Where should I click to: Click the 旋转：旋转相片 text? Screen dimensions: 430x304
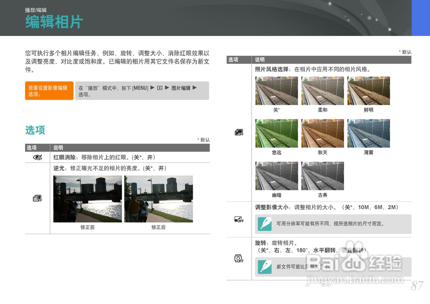point(276,243)
